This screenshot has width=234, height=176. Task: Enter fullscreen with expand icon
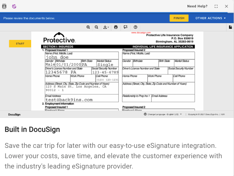click(216, 6)
